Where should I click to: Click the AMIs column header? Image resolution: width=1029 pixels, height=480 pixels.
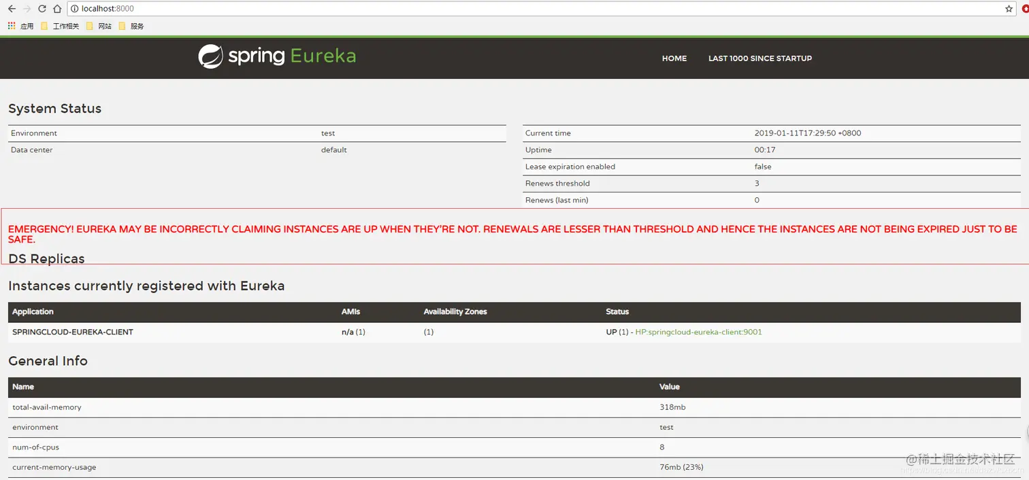(x=350, y=311)
